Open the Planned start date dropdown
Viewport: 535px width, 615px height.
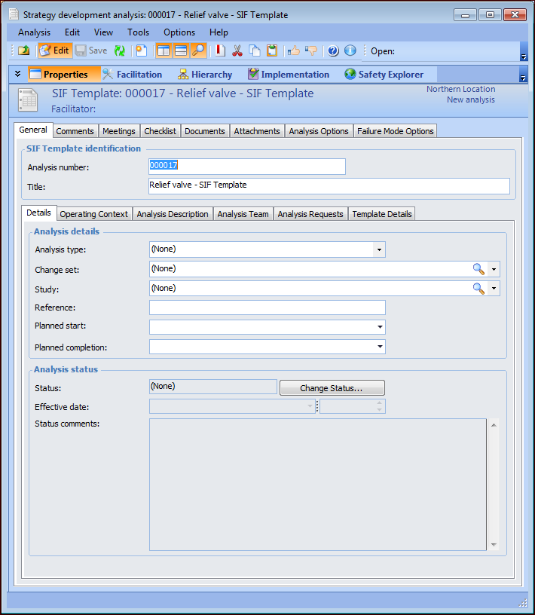point(379,327)
